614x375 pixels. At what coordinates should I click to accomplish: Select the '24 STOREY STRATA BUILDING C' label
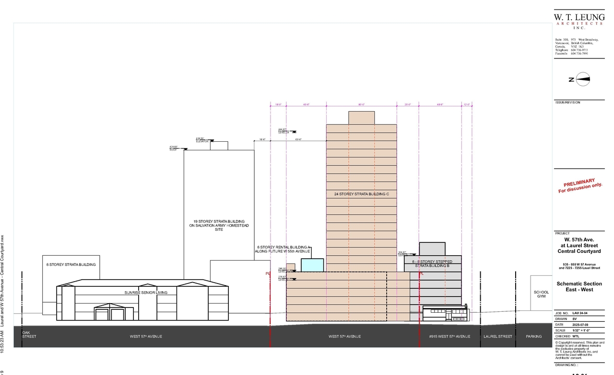tap(361, 194)
